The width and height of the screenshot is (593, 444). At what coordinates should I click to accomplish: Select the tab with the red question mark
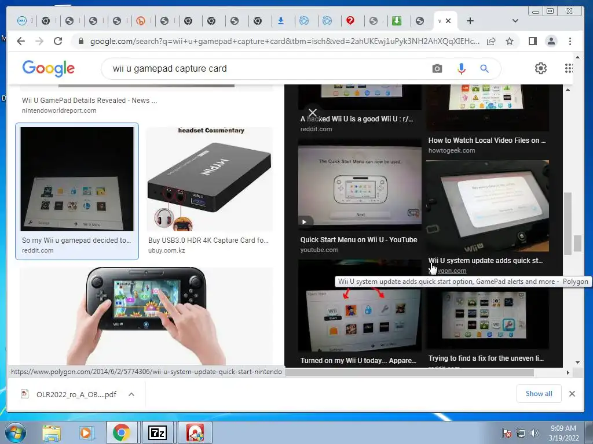[x=350, y=21]
